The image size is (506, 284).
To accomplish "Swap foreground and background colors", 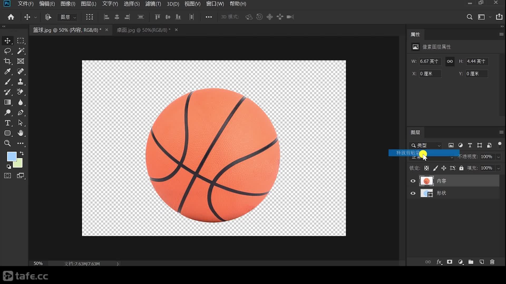I will click(x=22, y=153).
